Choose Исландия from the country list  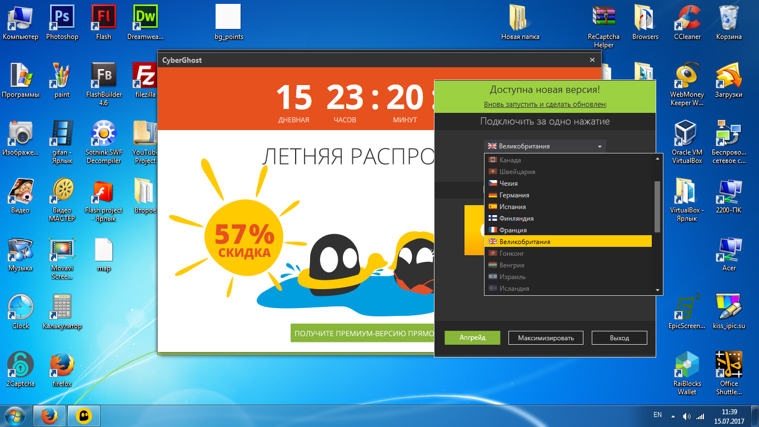point(568,289)
